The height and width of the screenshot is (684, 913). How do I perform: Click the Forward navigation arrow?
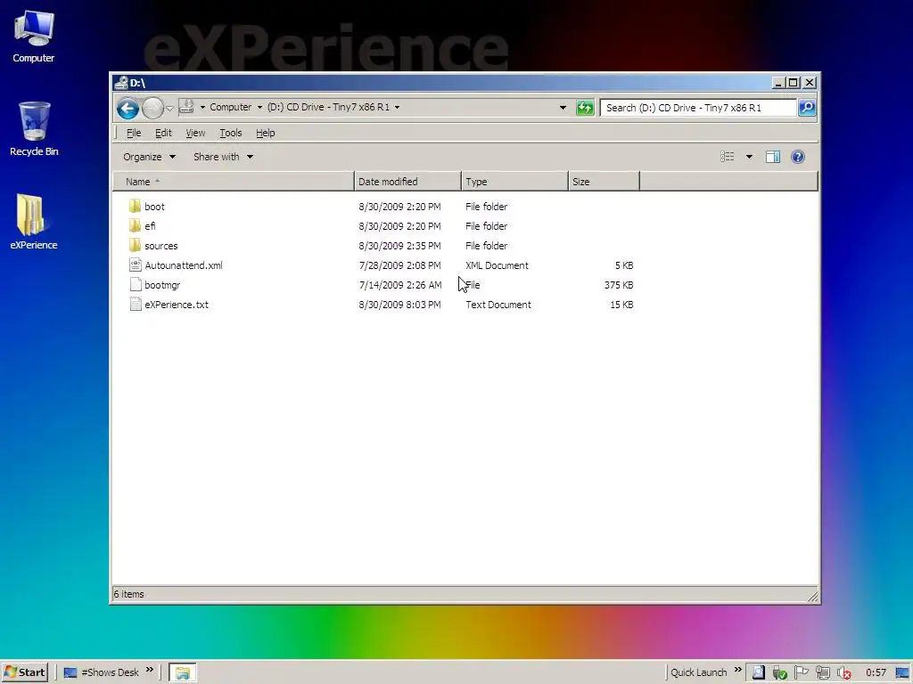pos(152,108)
